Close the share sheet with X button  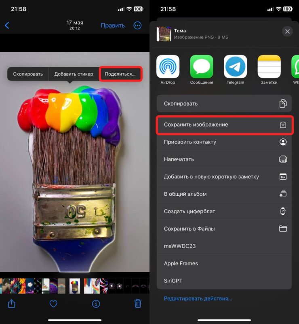[x=287, y=32]
